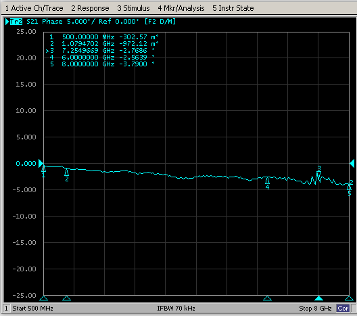Screen dimensions: 357x316
Task: Click bottom-axis marker 2 triangle near 1.08 GHz
Action: click(x=66, y=298)
